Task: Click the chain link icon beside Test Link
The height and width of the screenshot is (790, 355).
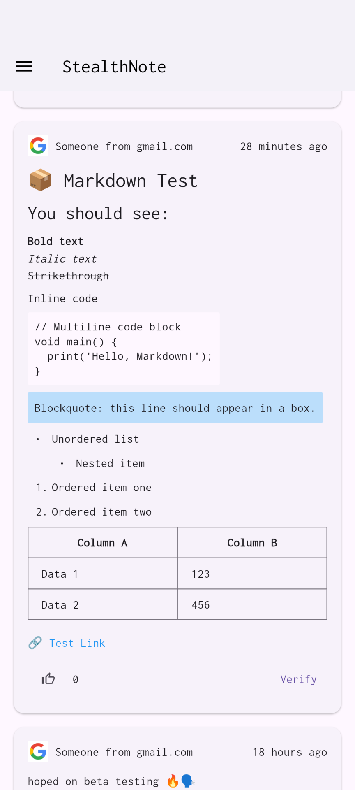Action: 35,642
